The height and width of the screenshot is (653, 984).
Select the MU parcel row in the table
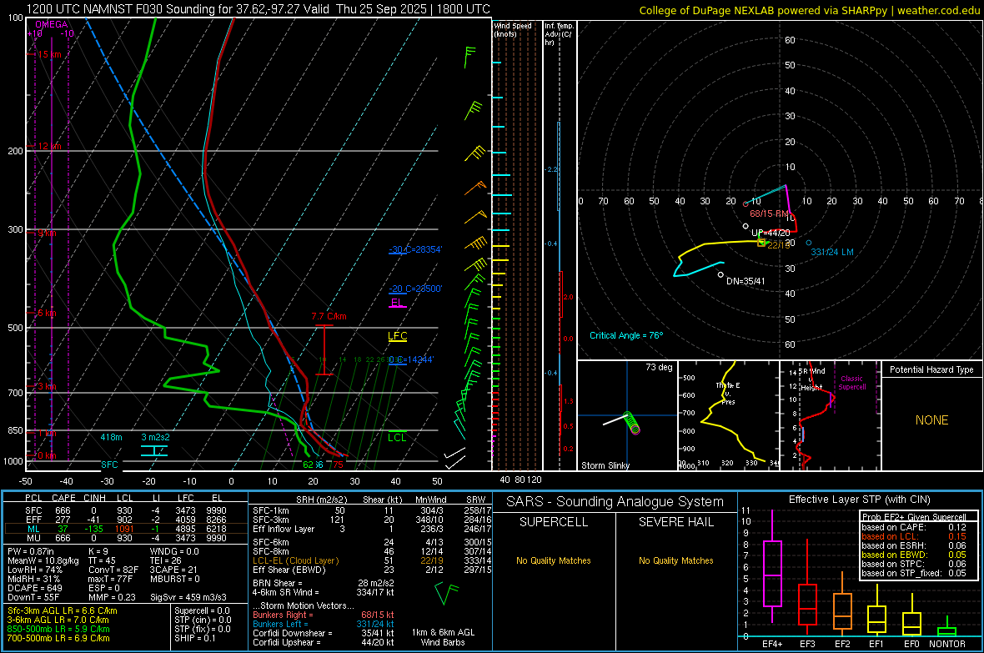tap(126, 538)
